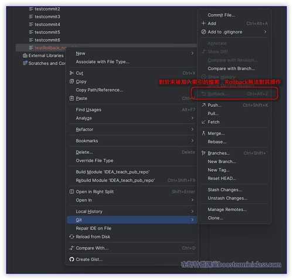Click the Scratches and Consoles icon
This screenshot has width=293, height=280.
pyautogui.click(x=25, y=63)
